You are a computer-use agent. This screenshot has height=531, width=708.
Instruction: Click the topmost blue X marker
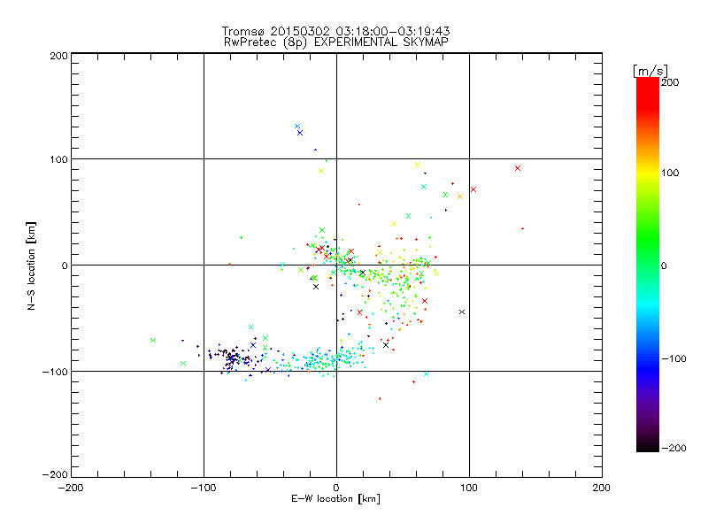point(297,127)
